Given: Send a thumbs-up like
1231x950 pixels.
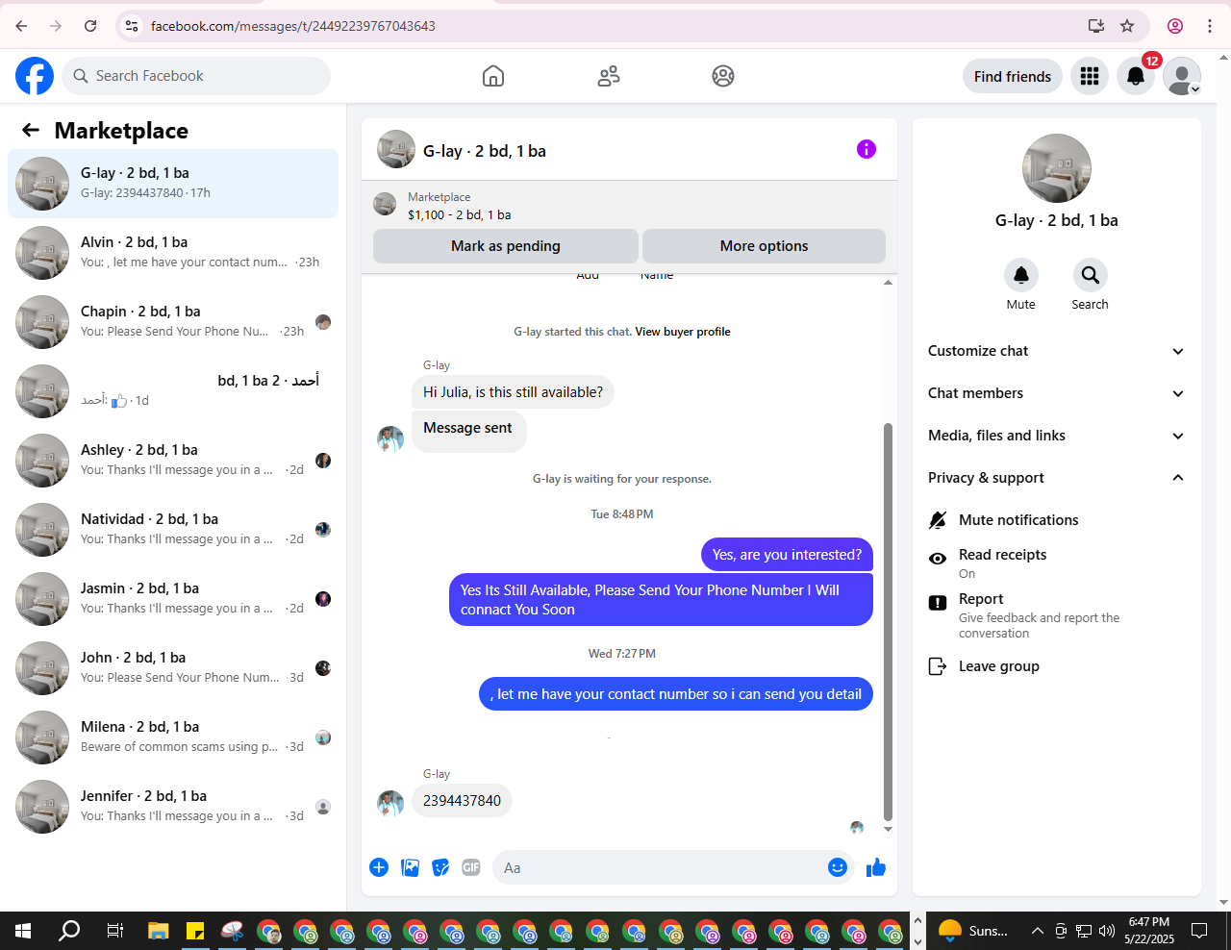Looking at the screenshot, I should coord(876,867).
